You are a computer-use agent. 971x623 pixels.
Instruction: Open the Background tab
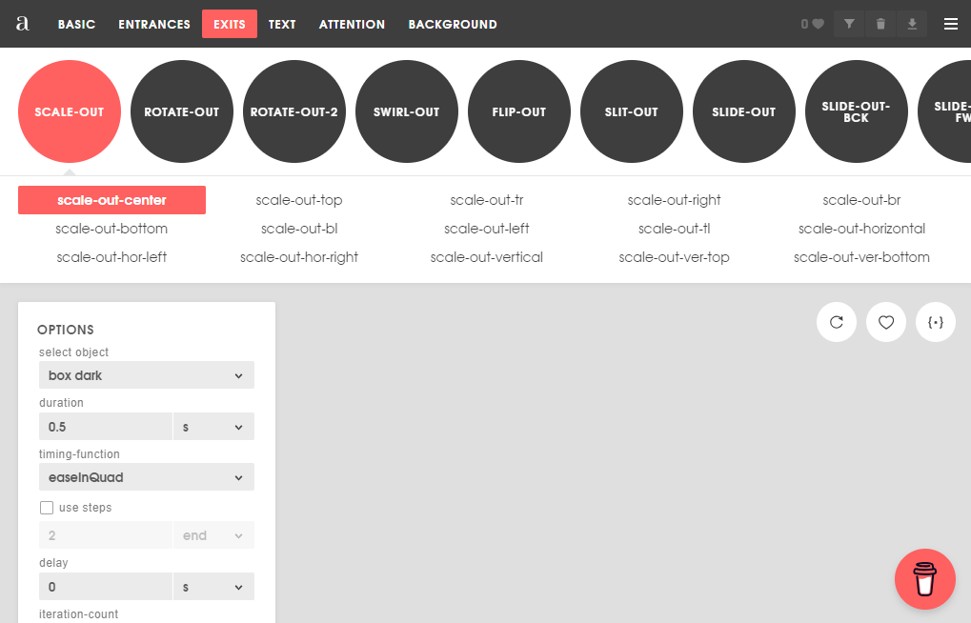pos(453,24)
